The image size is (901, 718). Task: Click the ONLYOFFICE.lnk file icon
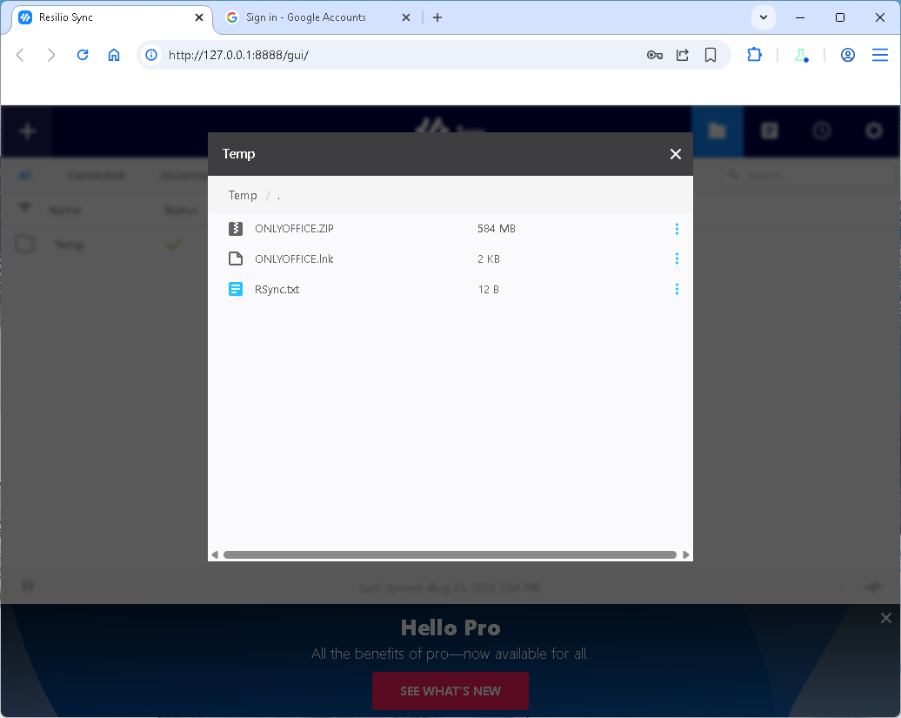236,258
